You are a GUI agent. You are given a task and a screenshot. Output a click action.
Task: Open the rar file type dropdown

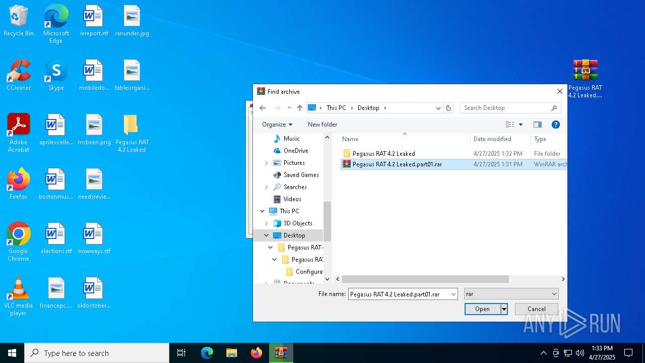(511, 294)
